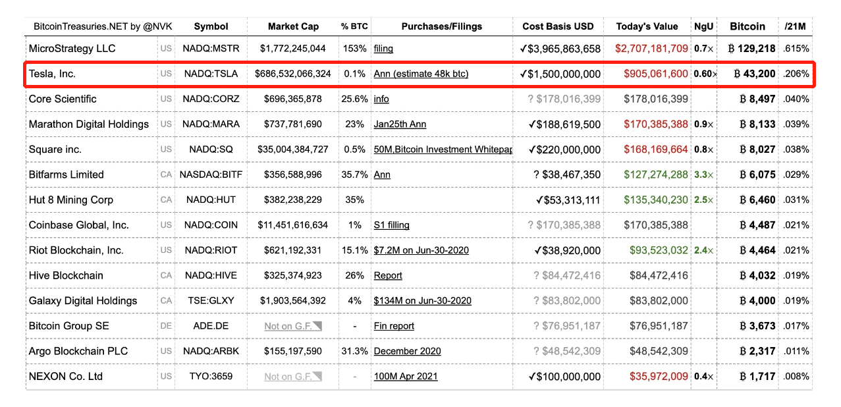Open NEXON's "100M Apr 2021" link

click(406, 377)
